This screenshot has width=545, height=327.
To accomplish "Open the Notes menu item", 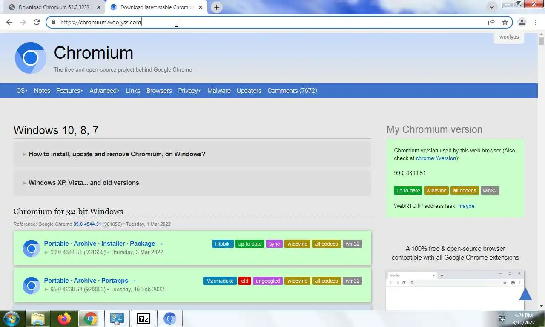I will 42,90.
